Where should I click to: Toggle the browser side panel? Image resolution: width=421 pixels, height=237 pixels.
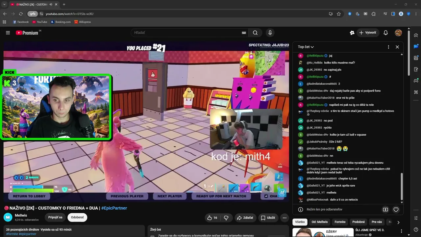(393, 14)
